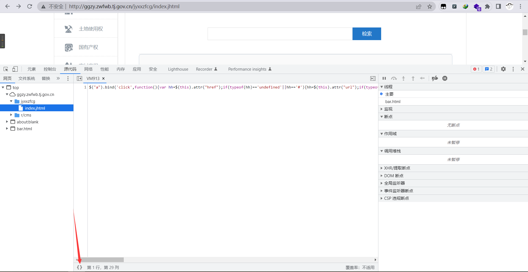This screenshot has width=528, height=272.
Task: Close the DevTools panel
Action: point(522,69)
